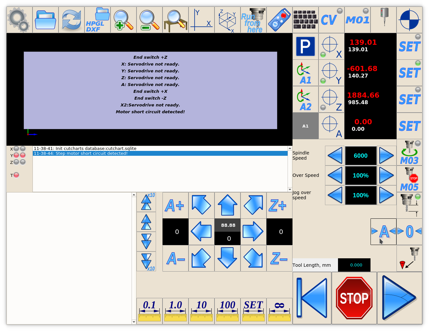
Task: Click the zoom in magnifier icon
Action: [123, 20]
